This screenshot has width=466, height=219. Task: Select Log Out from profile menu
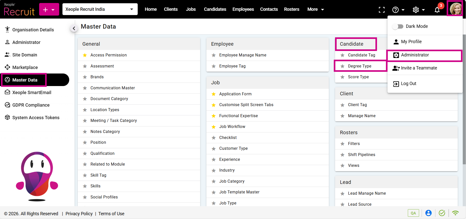click(x=408, y=84)
